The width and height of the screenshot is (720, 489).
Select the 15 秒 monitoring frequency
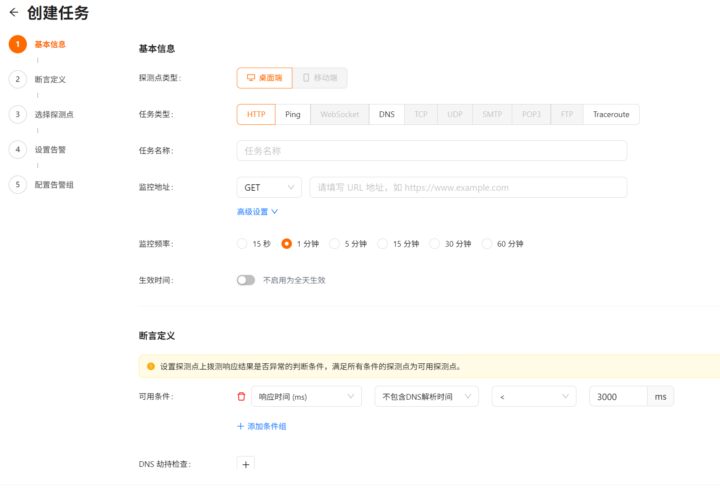point(242,244)
